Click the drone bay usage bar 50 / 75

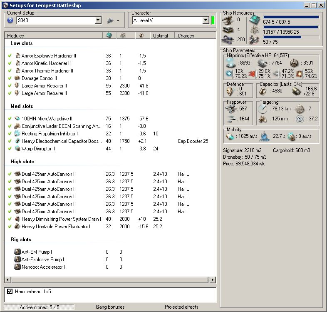pyautogui.click(x=291, y=37)
